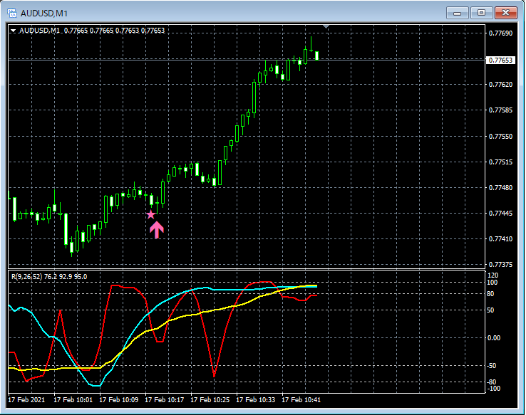This screenshot has height=415, width=526.
Task: Click the red indicator line
Action: (214, 374)
